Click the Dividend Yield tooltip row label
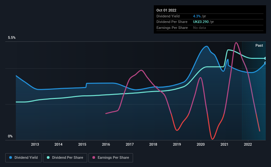The width and height of the screenshot is (271, 167). 168,16
